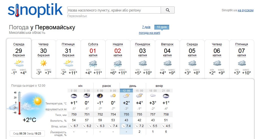Select the sunny icon for Thursday 30 березня
This screenshot has width=255, height=139.
point(44,63)
